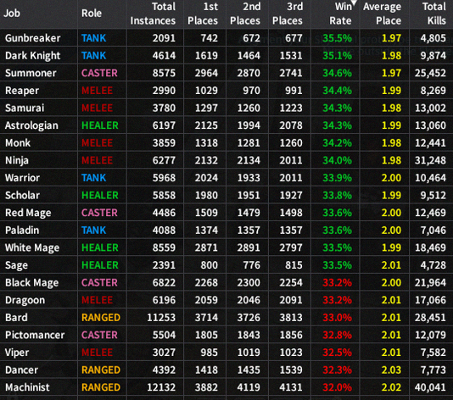Click the sort arrow on Win Rate
Viewport: 453px width, 400px height.
pos(355,3)
